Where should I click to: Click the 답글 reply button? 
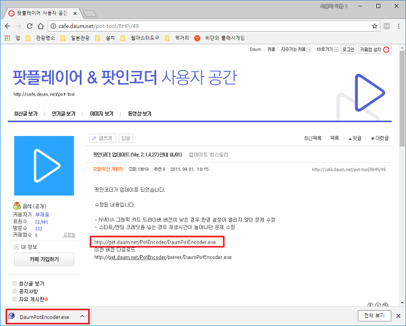click(126, 138)
